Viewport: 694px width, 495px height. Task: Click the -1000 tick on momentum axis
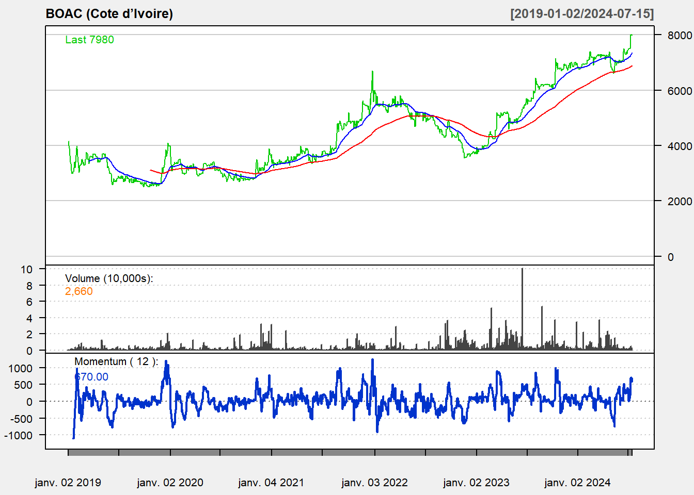(18, 435)
